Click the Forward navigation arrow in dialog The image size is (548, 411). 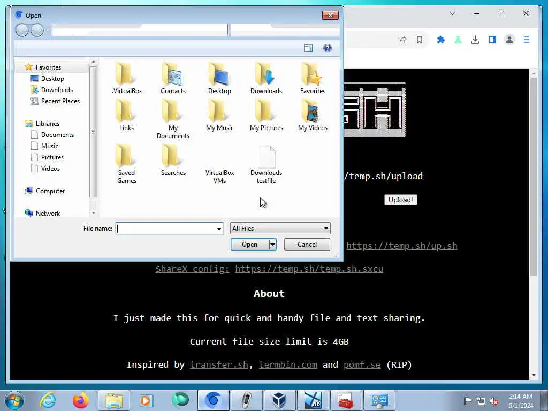[37, 30]
